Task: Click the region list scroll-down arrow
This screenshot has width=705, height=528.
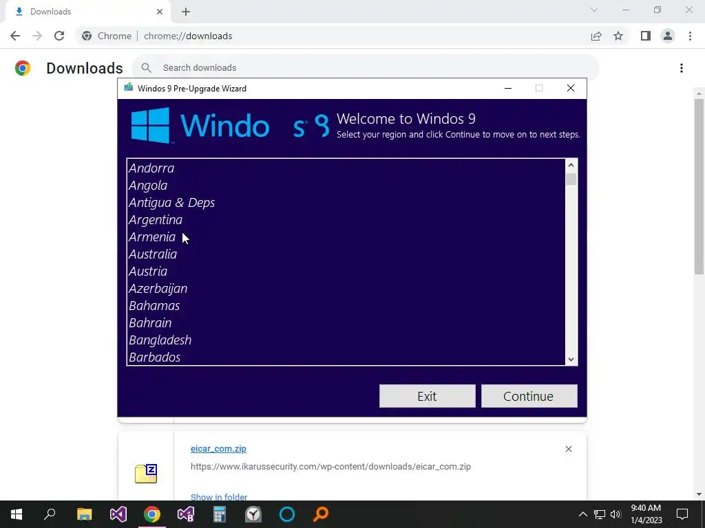Action: tap(571, 359)
